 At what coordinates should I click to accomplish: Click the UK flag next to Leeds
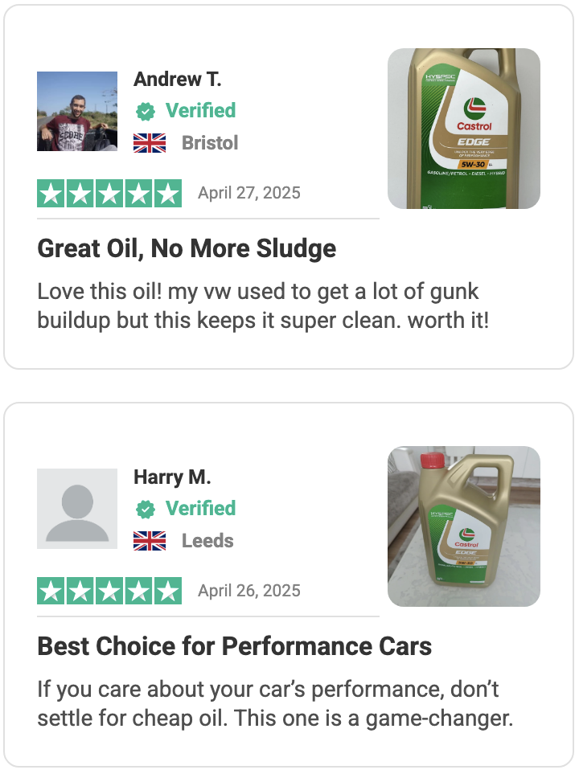point(150,541)
